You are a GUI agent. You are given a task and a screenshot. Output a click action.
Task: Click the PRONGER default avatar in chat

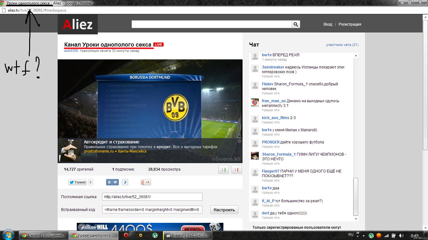[255, 144]
